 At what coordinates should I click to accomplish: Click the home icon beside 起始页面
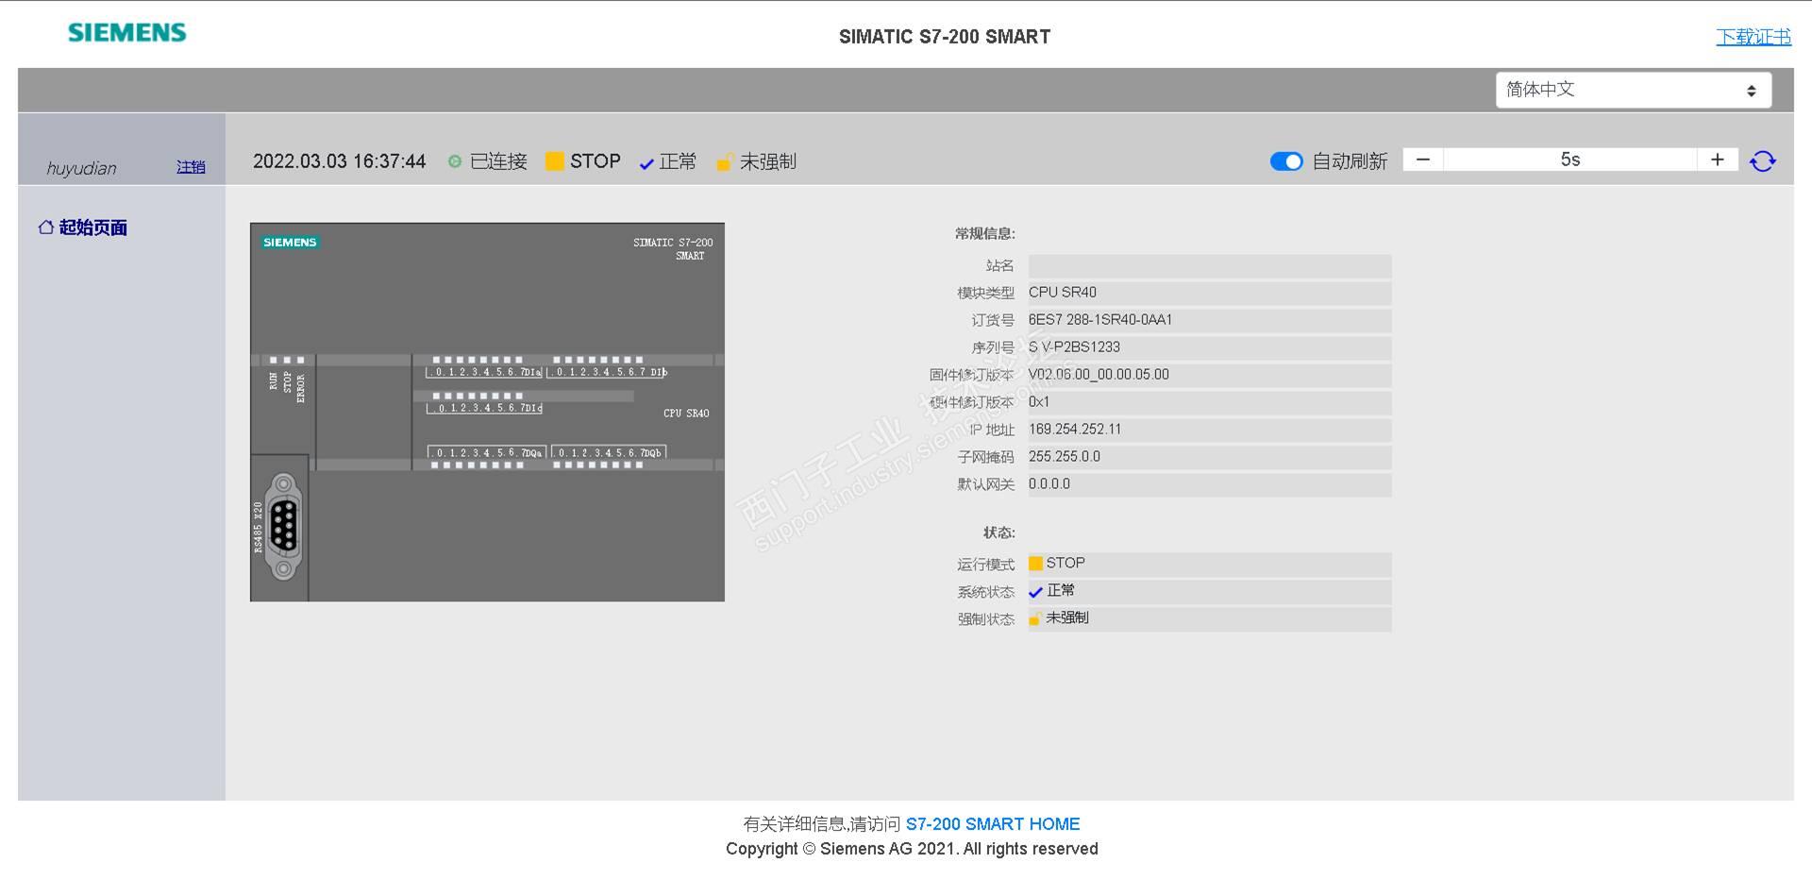tap(45, 227)
